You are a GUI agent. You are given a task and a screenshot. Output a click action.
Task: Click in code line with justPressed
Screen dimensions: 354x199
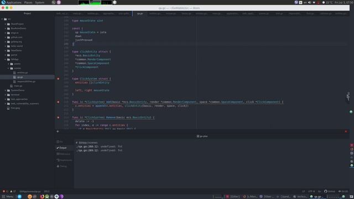click(x=84, y=40)
